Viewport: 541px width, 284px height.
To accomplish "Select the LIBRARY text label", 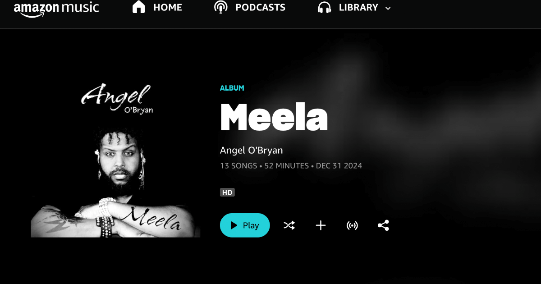I will (358, 8).
